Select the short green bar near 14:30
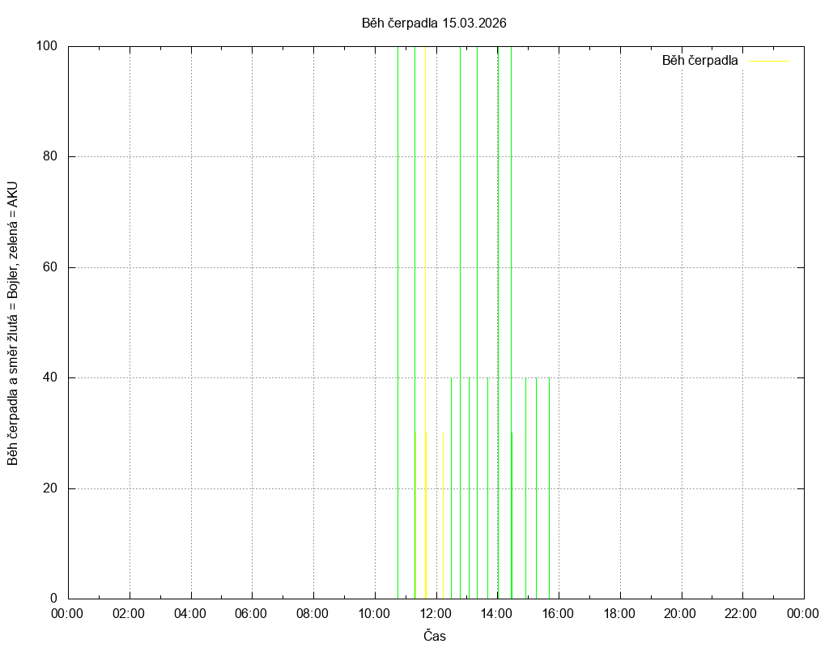Screen dimensions: 829x648 point(512,518)
